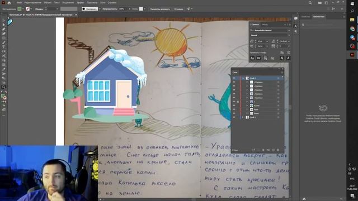Open File Explorer from the taskbar
Screen dimensions: 358x201
[352, 20]
